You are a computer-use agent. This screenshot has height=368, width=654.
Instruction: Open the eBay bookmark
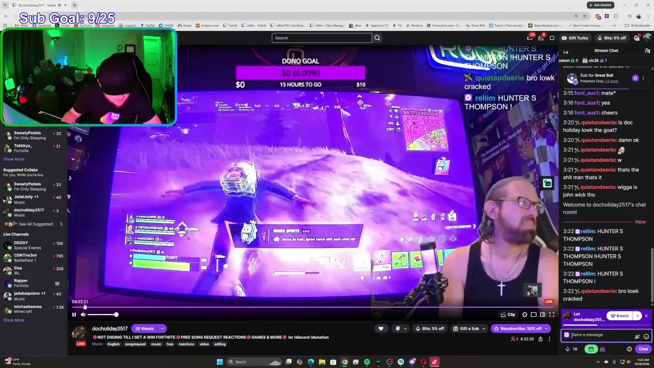point(355,25)
